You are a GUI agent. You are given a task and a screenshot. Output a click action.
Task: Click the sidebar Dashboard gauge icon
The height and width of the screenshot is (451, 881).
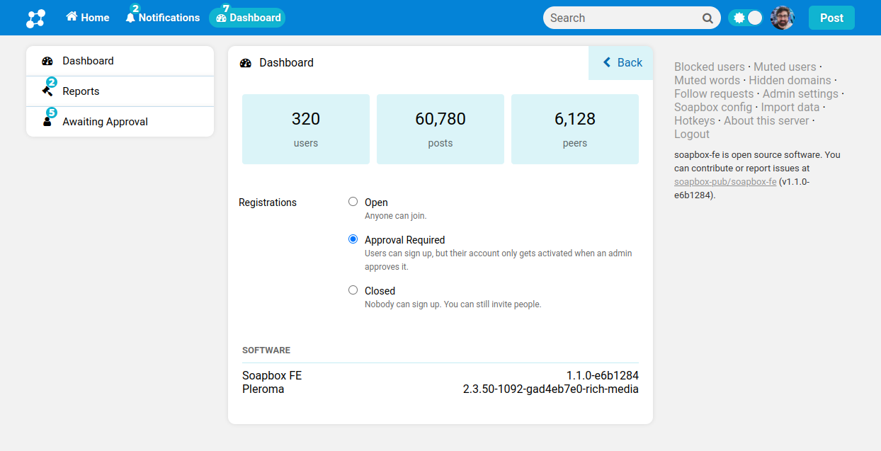tap(47, 62)
